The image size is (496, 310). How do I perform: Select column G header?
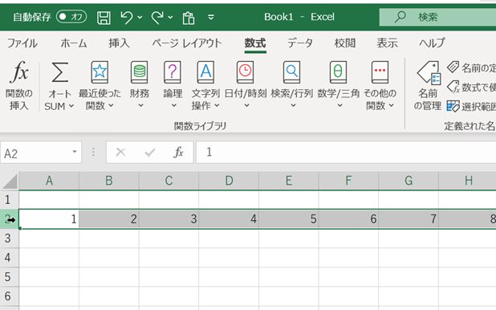coord(409,181)
